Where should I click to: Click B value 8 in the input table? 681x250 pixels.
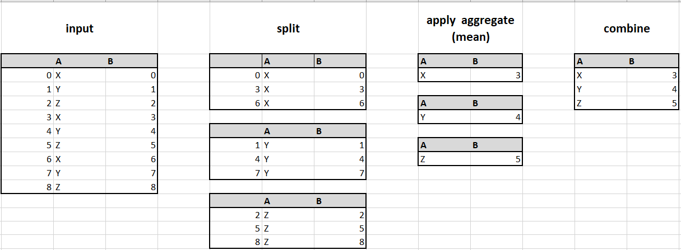pos(152,187)
